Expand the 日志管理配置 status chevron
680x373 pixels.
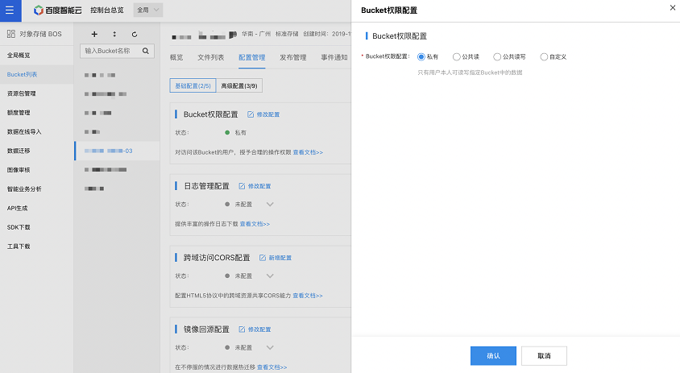[x=270, y=205]
